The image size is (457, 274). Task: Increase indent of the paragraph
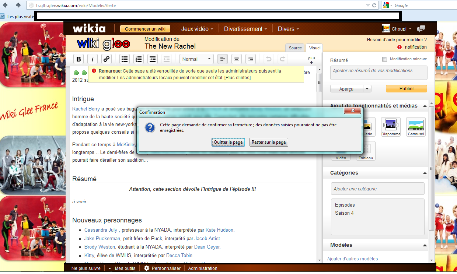(153, 59)
